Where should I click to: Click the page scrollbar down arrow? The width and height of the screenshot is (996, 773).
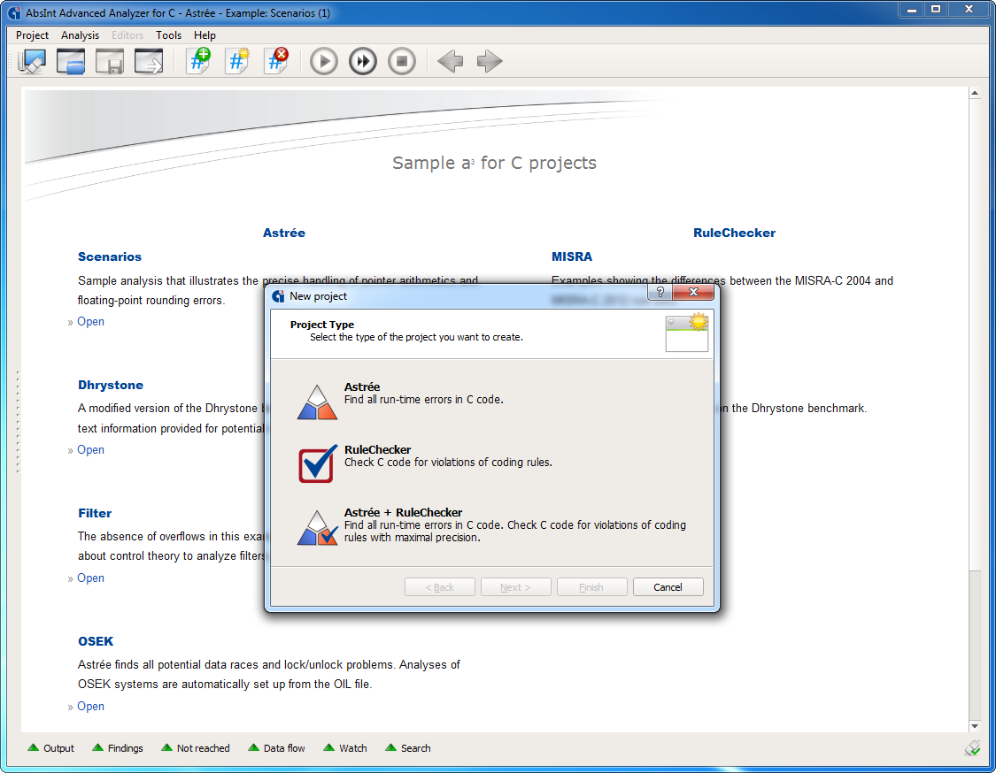click(975, 726)
